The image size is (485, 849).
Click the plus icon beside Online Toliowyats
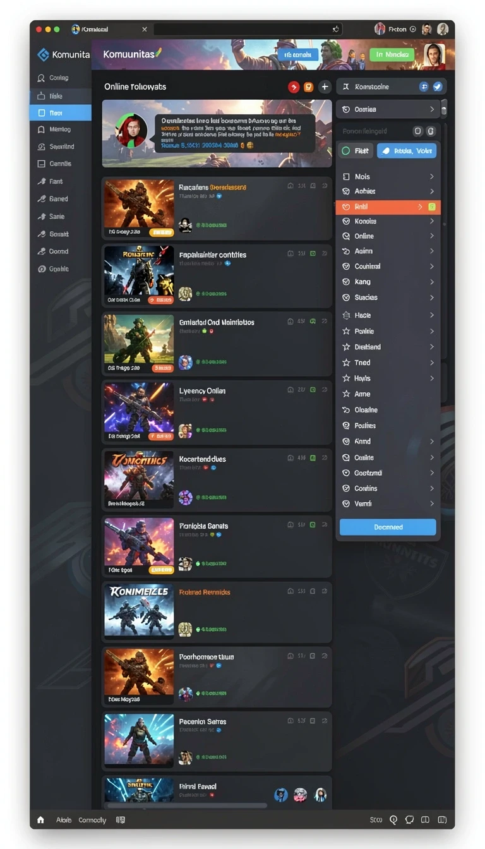point(325,87)
